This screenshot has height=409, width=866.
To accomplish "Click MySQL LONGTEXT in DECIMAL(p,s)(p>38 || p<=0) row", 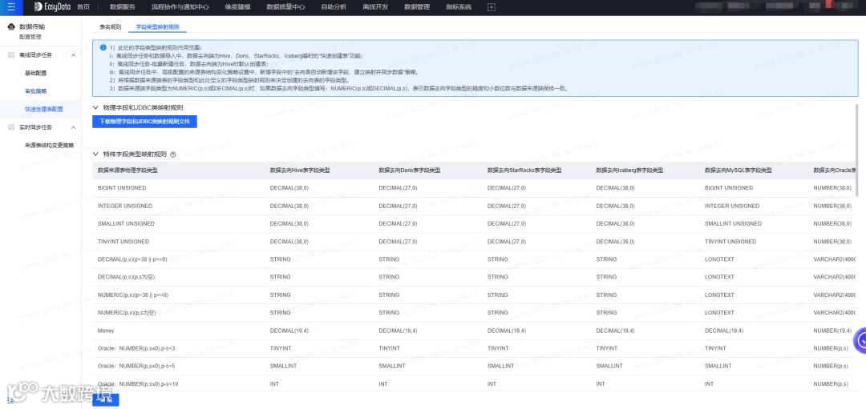I will pos(719,259).
